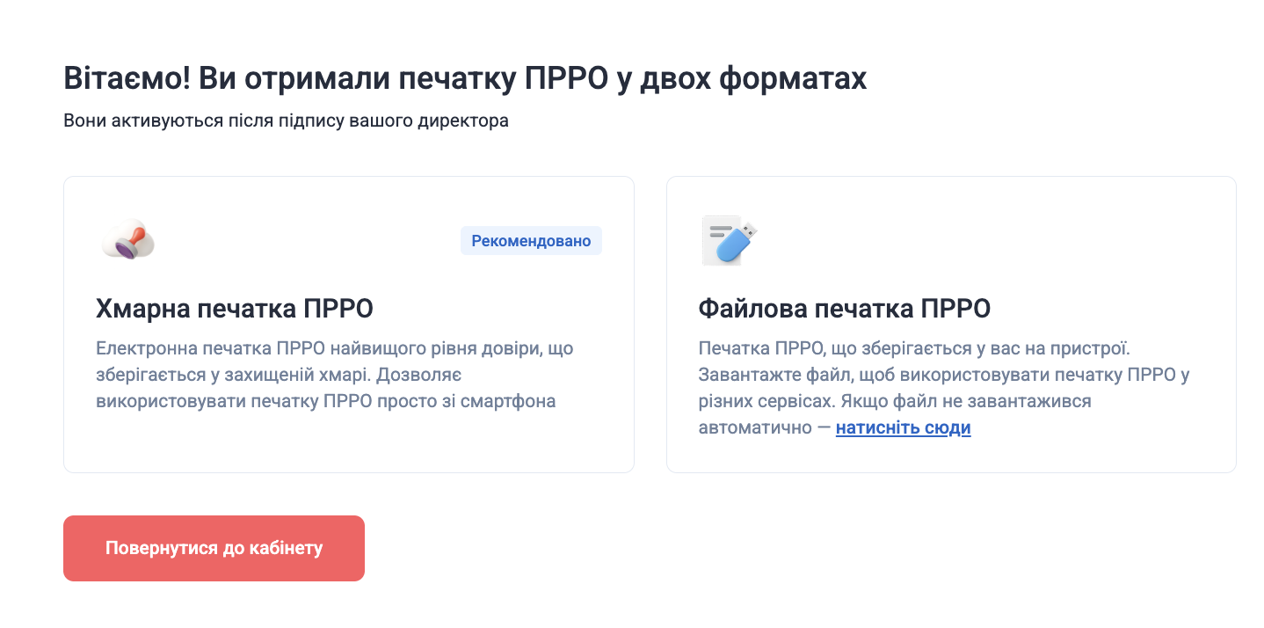
Task: Click the 'Рекомендовано' badge
Action: click(x=531, y=241)
